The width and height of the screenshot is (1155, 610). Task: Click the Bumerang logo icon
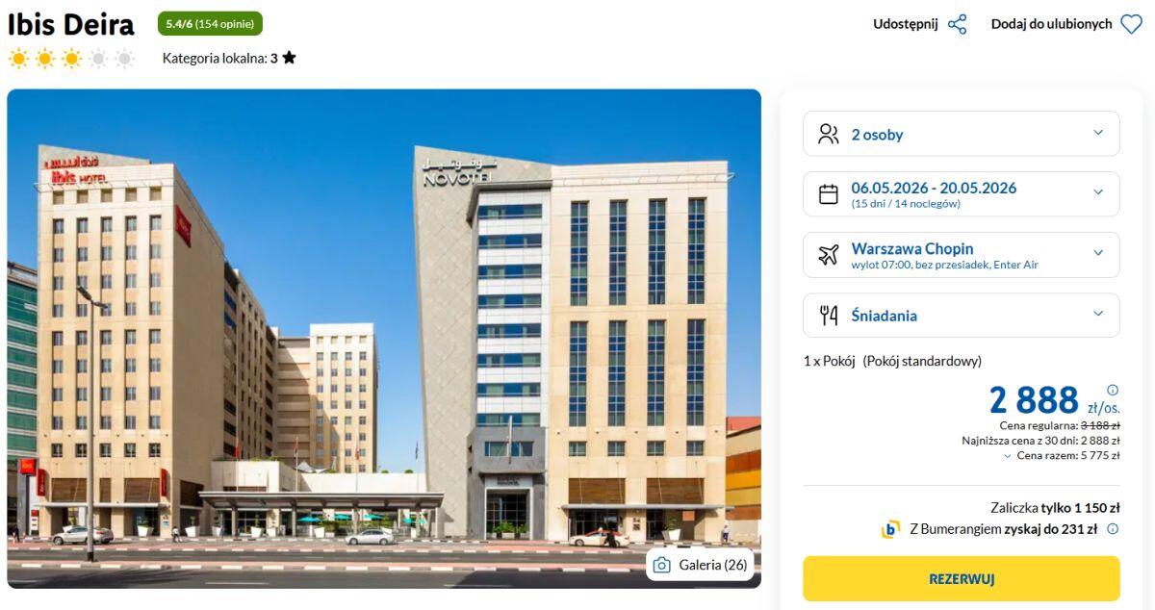click(890, 529)
